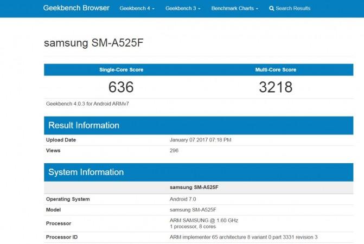
Task: Select the single-core score value 636
Action: click(121, 87)
